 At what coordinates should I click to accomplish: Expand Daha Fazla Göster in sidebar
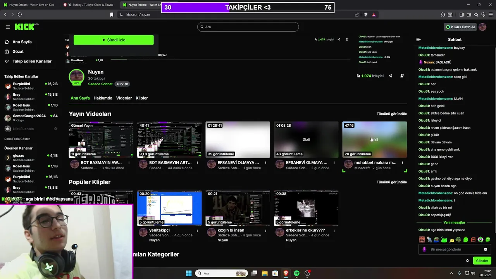coord(17,139)
